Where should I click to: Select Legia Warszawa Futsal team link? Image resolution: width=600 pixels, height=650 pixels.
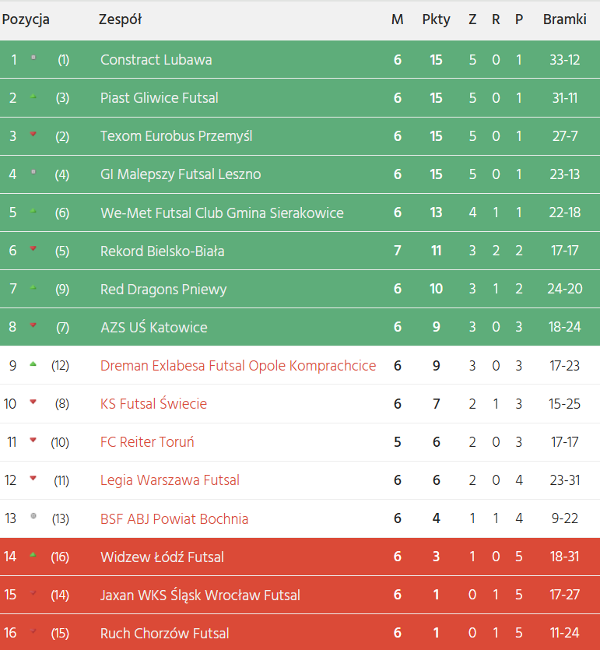170,480
